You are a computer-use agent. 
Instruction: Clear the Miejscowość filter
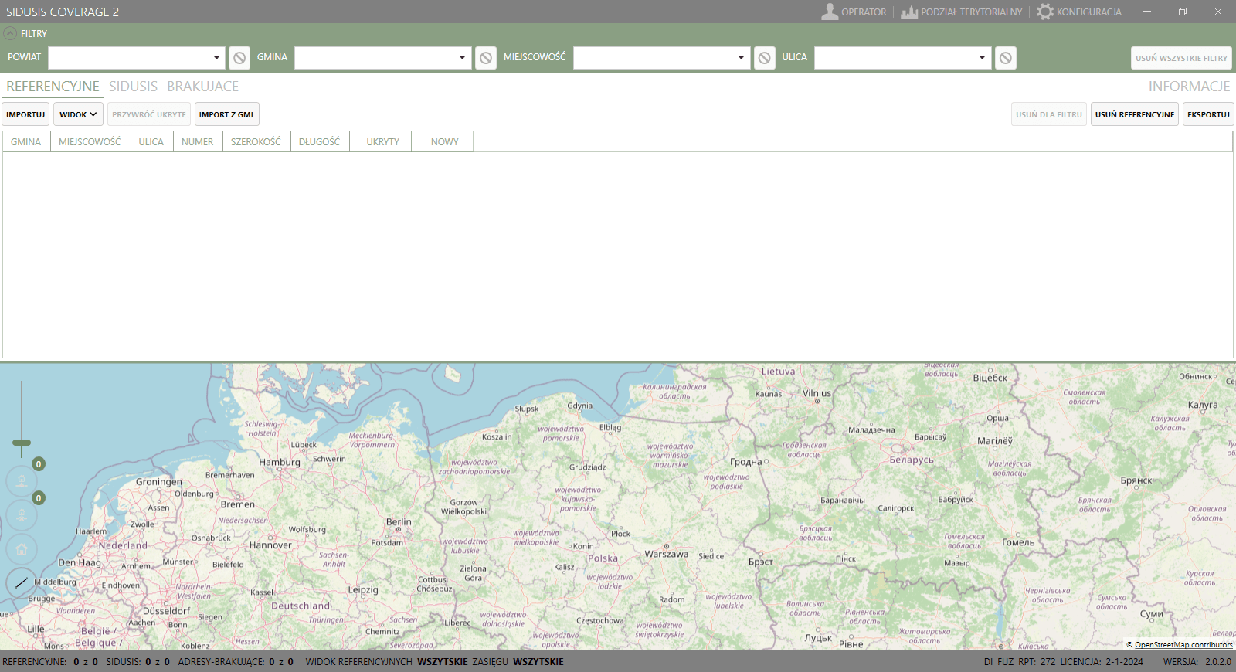point(765,58)
